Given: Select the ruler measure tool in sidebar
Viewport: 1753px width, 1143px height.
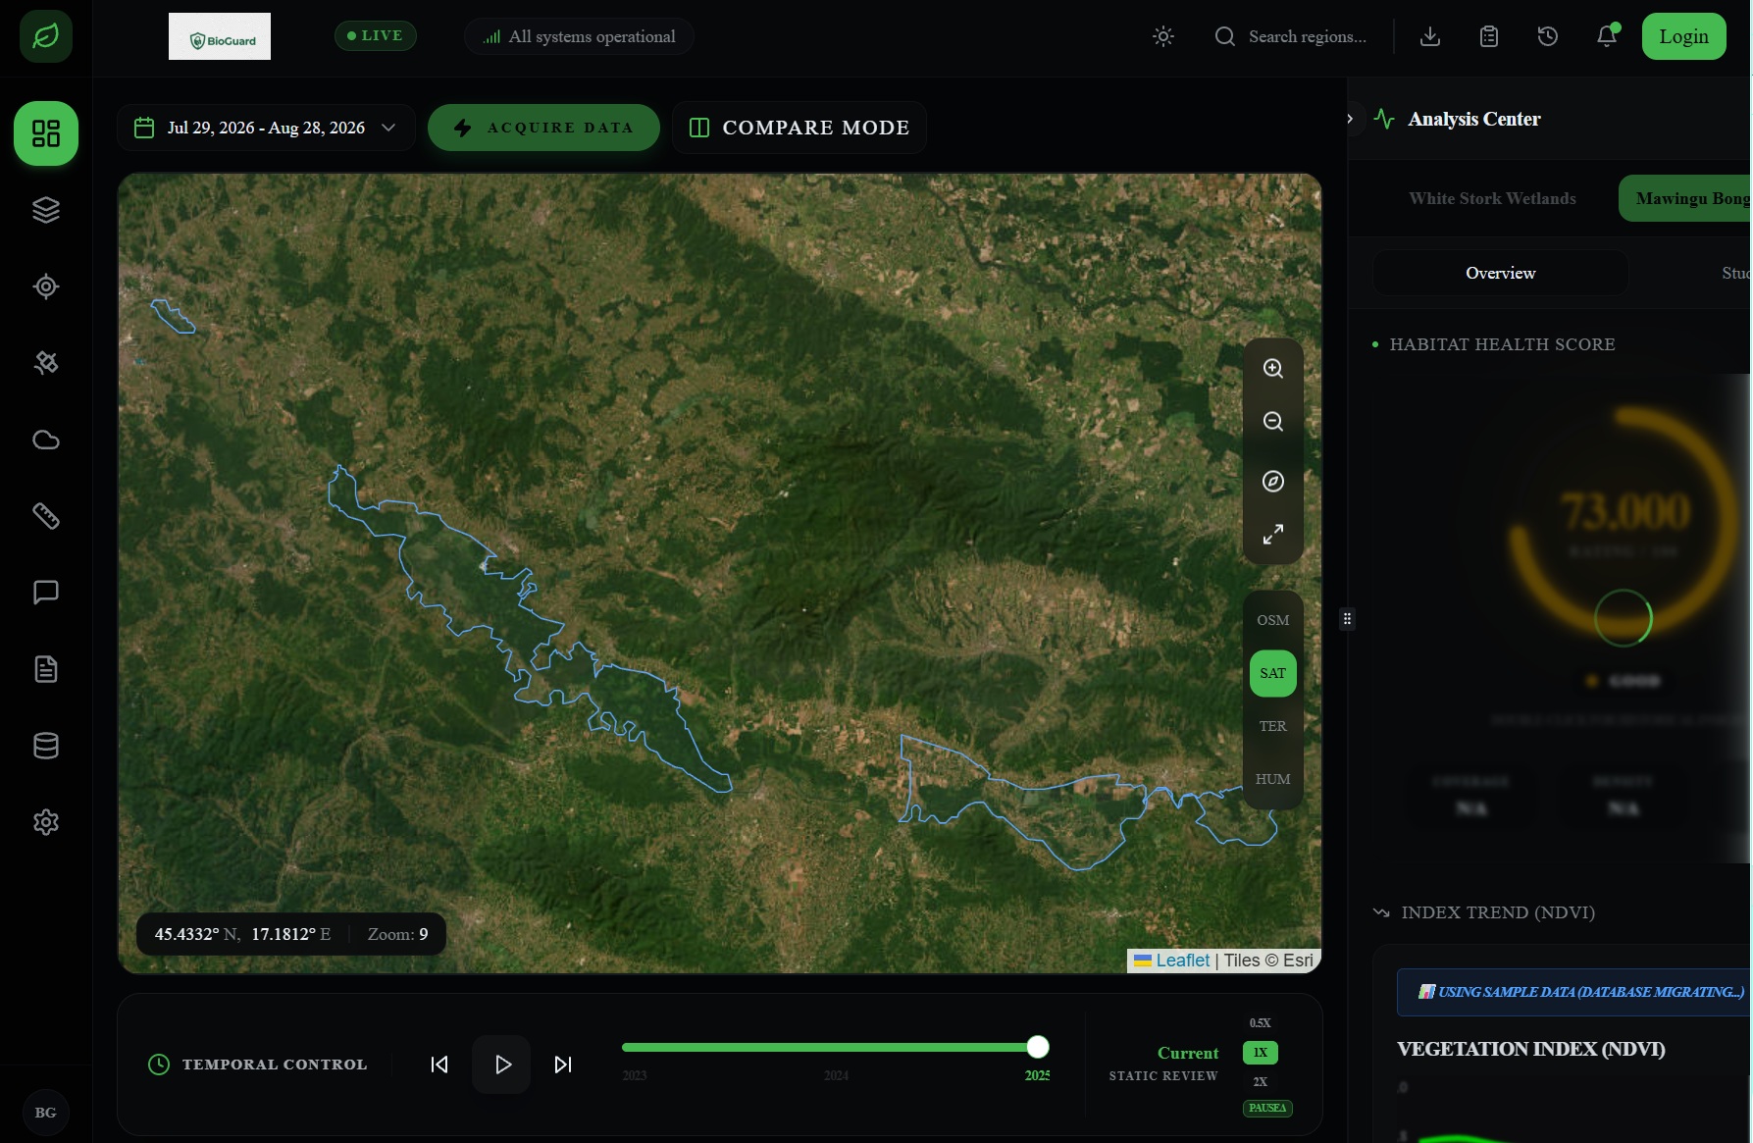Looking at the screenshot, I should [x=46, y=516].
